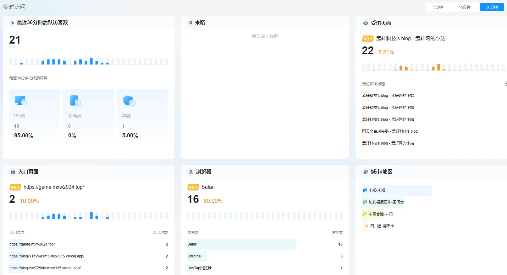This screenshot has height=275, width=507.
Task: Click the 其他 shield device icon
Action: point(129,101)
